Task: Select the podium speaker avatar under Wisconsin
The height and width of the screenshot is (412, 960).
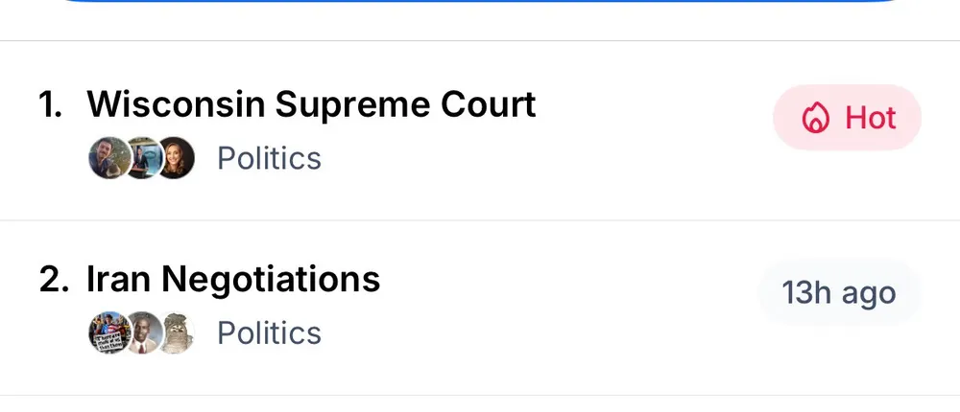Action: coord(142,158)
